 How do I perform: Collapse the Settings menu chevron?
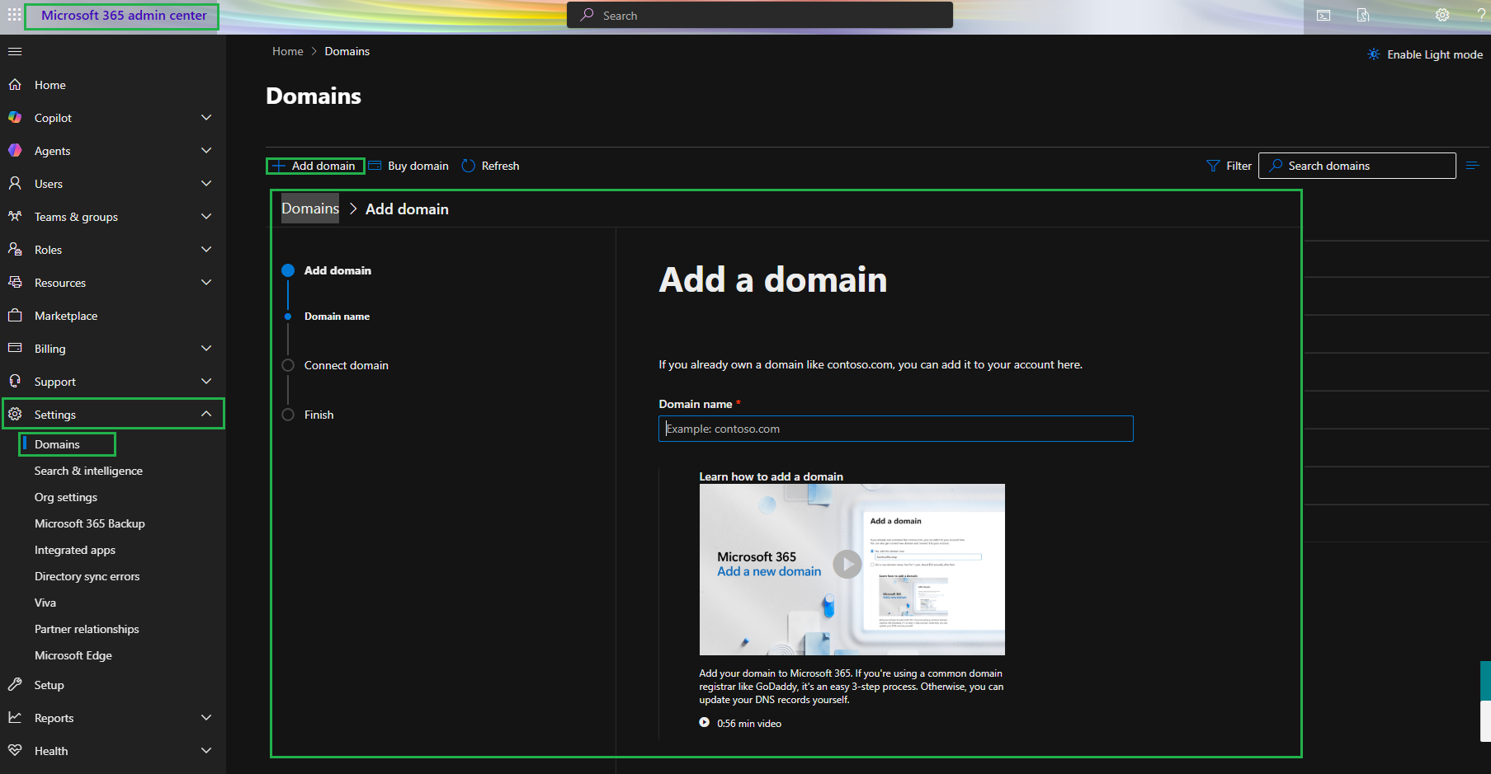point(206,415)
